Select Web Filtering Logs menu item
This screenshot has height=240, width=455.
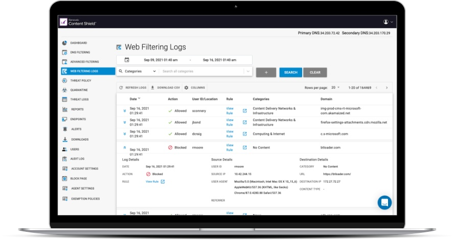pos(88,71)
